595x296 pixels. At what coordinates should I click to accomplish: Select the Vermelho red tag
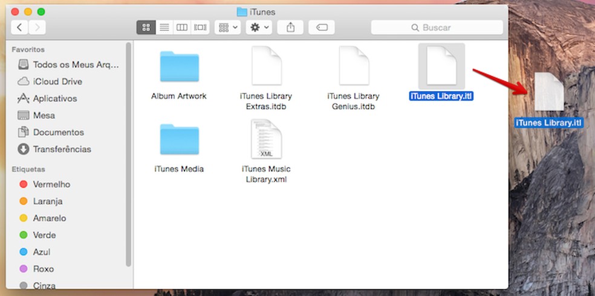coord(45,184)
